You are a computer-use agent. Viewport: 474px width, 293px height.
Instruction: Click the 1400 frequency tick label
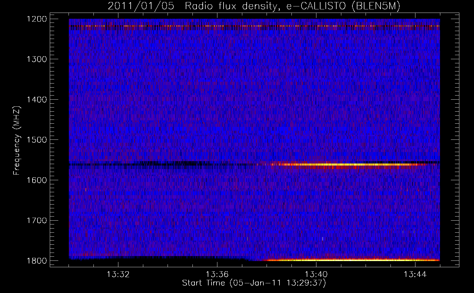[37, 100]
